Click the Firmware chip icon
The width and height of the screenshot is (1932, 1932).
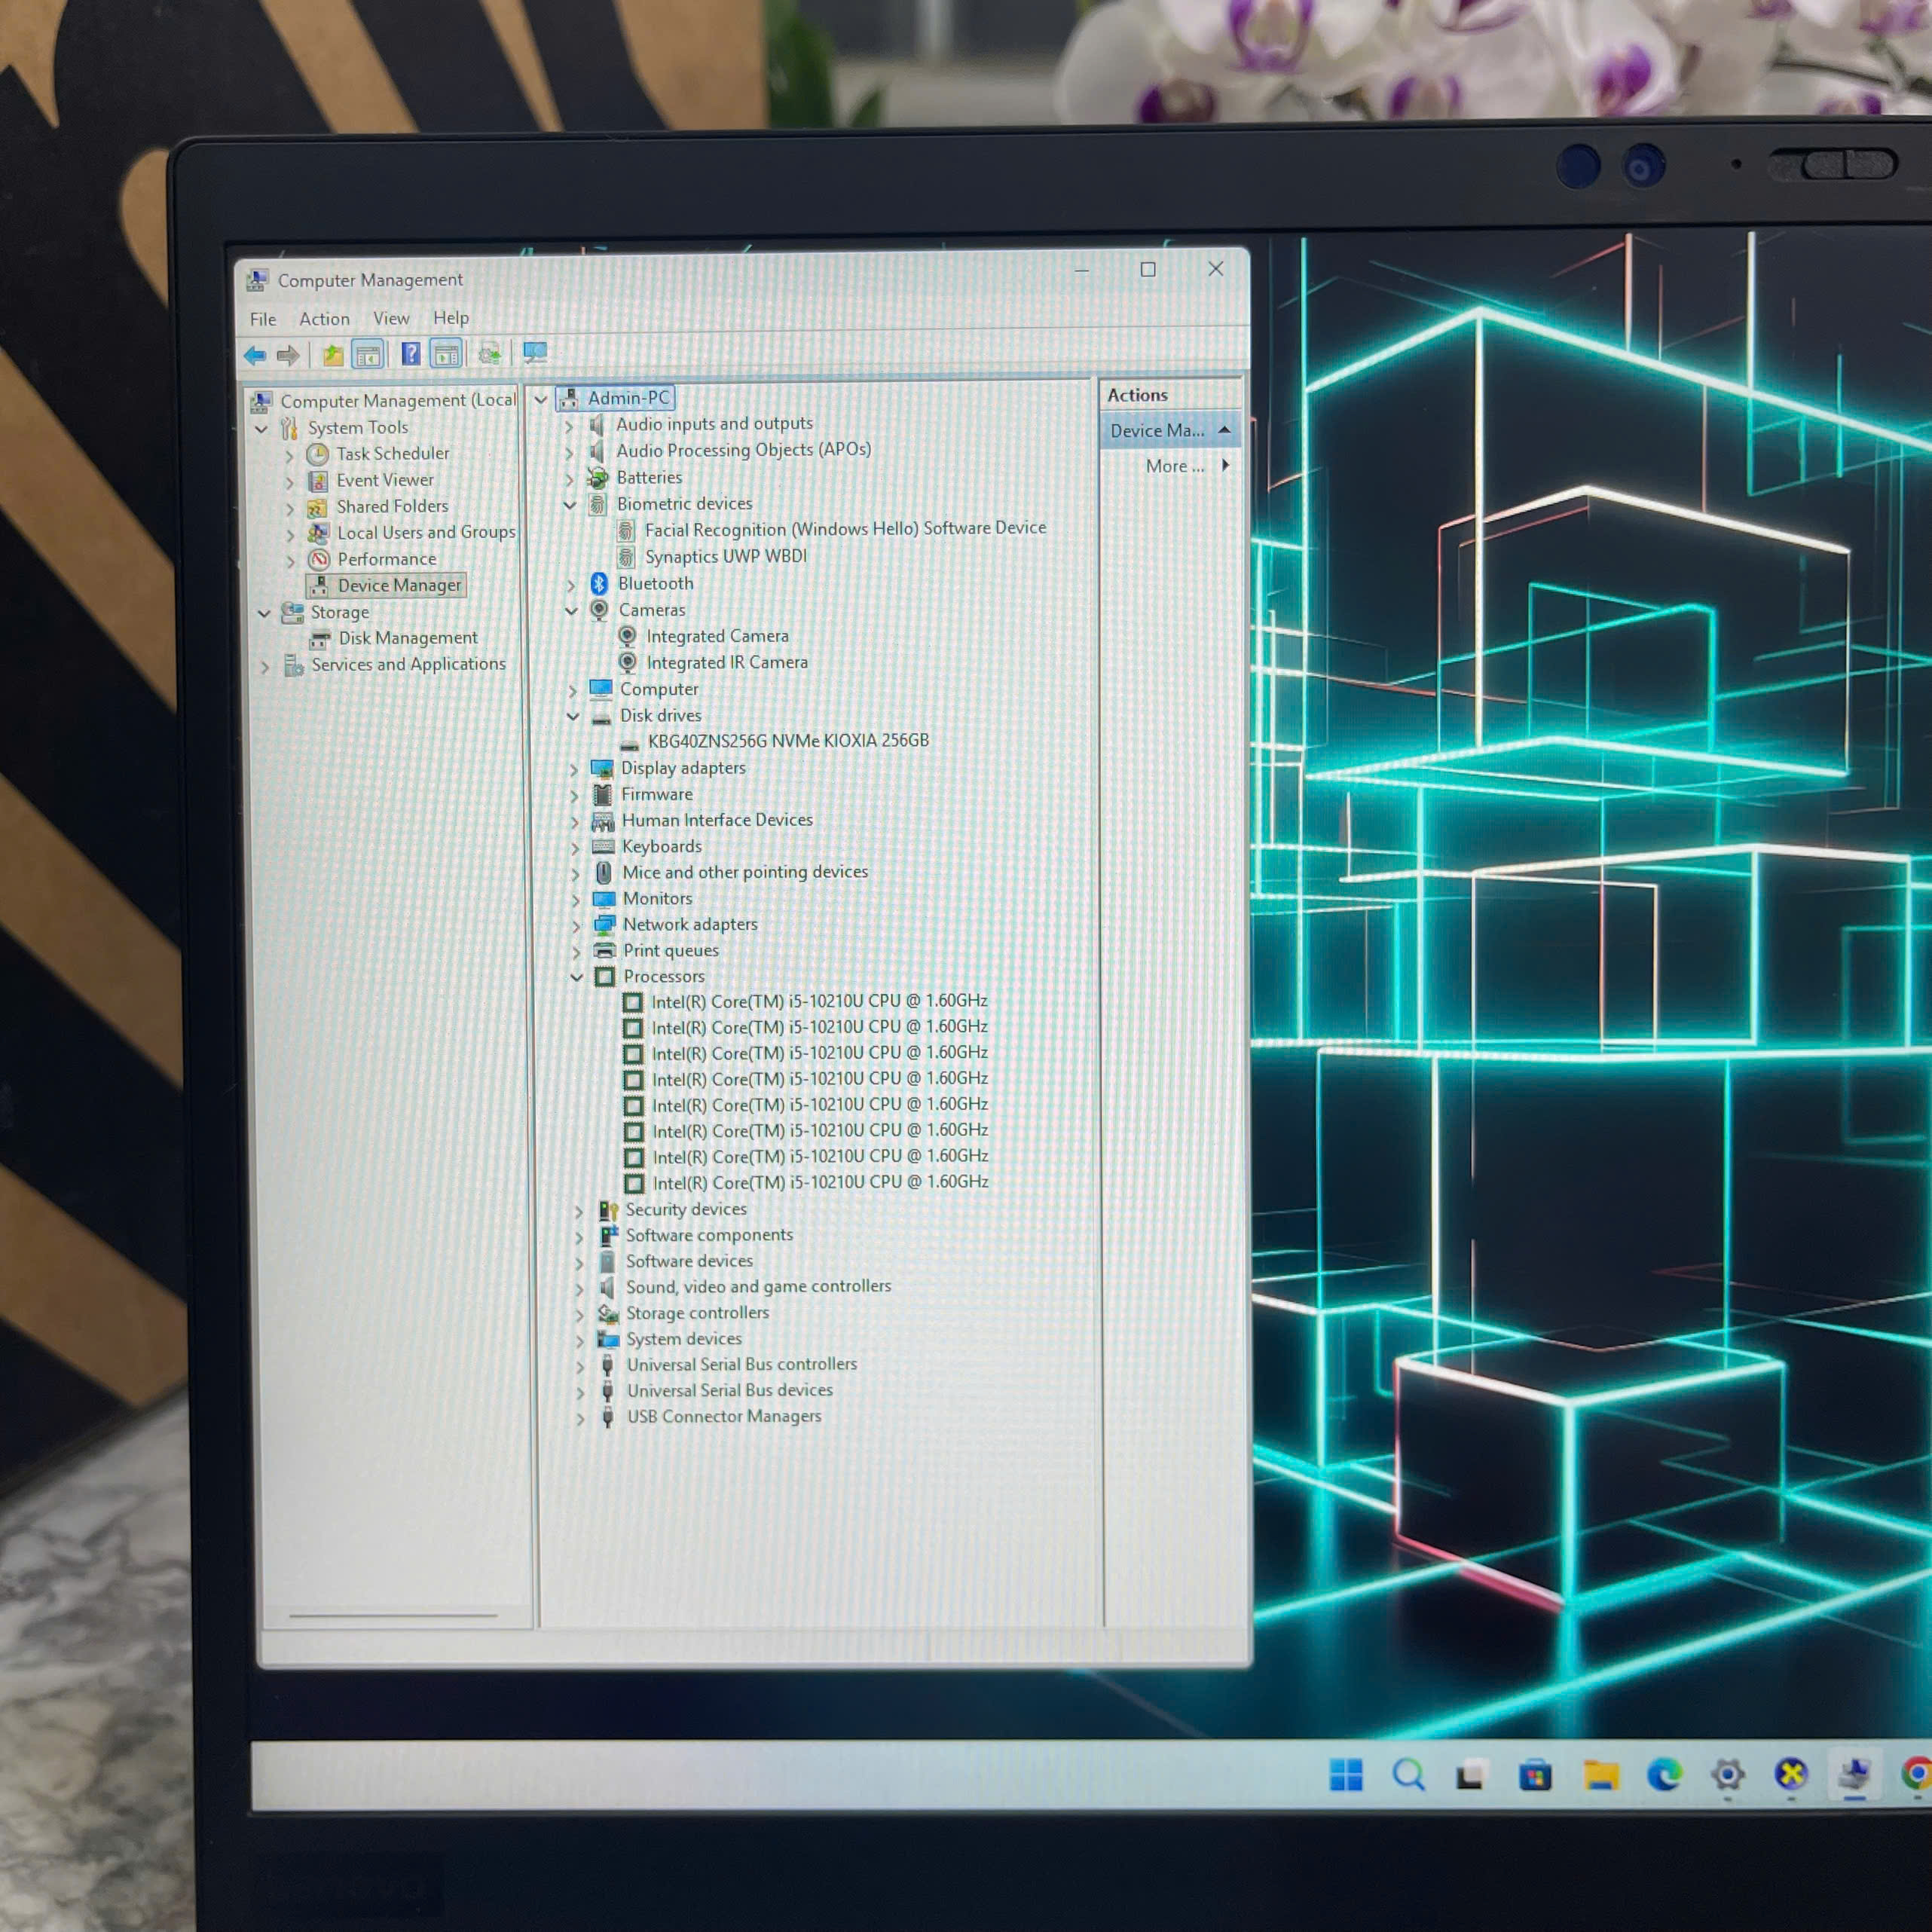point(602,795)
